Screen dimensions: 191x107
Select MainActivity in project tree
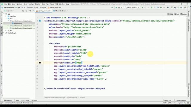click(18, 23)
